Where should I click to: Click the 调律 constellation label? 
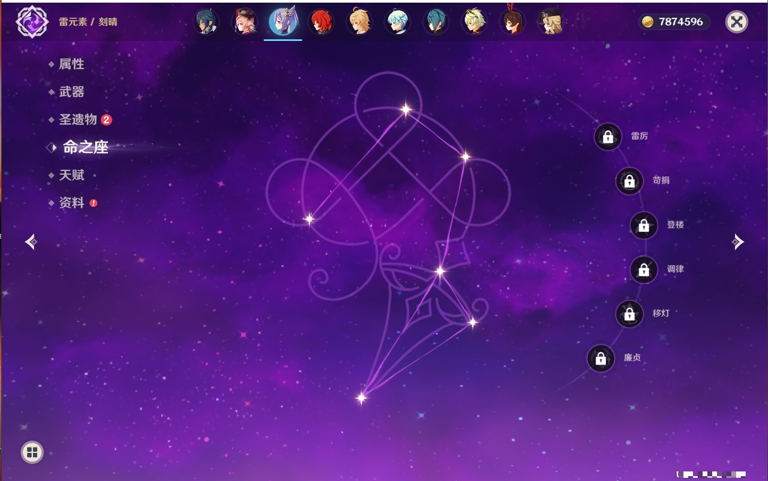click(675, 269)
